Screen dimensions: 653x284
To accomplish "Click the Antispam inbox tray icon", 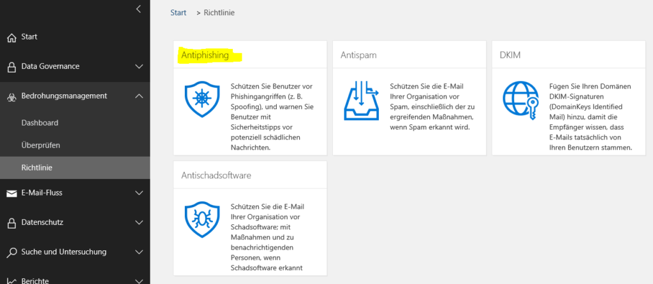I will (x=361, y=100).
